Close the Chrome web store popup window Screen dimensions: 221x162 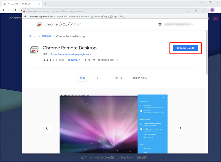click(204, 11)
